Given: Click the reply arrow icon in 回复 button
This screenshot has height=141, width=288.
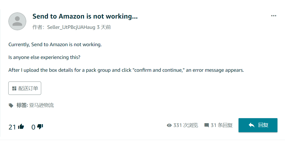Looking at the screenshot, I should point(251,125).
